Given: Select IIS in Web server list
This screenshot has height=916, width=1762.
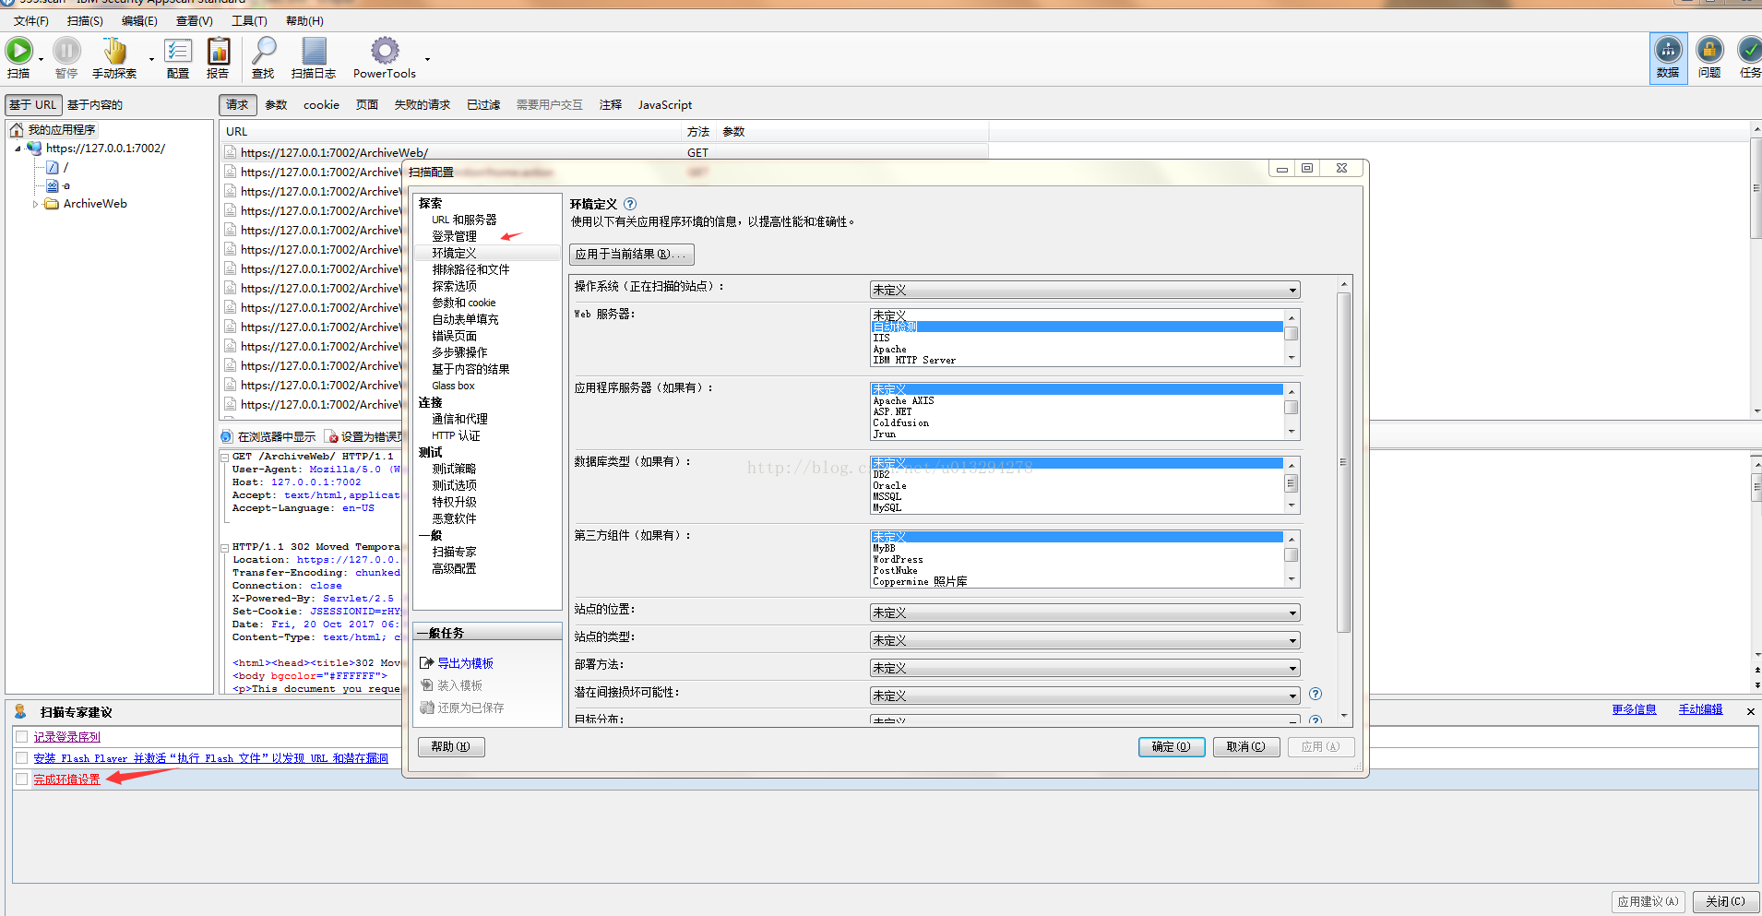Looking at the screenshot, I should click(x=1077, y=338).
